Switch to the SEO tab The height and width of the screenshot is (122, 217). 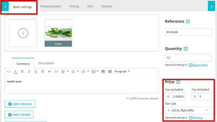point(90,6)
